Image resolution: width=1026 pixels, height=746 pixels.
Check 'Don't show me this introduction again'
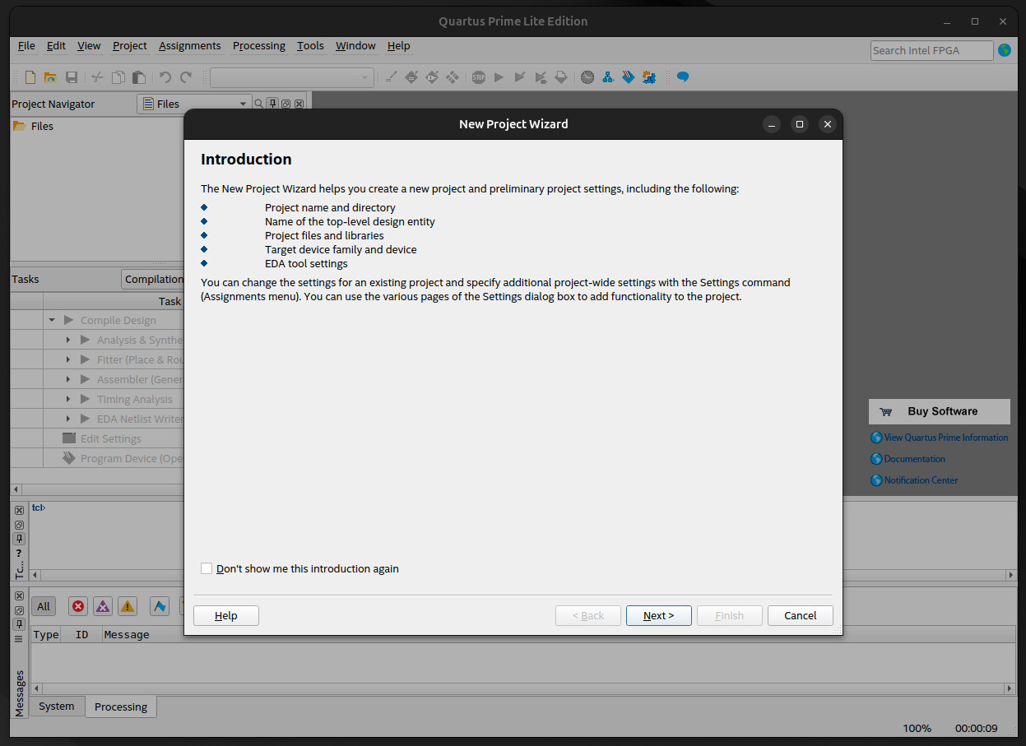pyautogui.click(x=207, y=568)
